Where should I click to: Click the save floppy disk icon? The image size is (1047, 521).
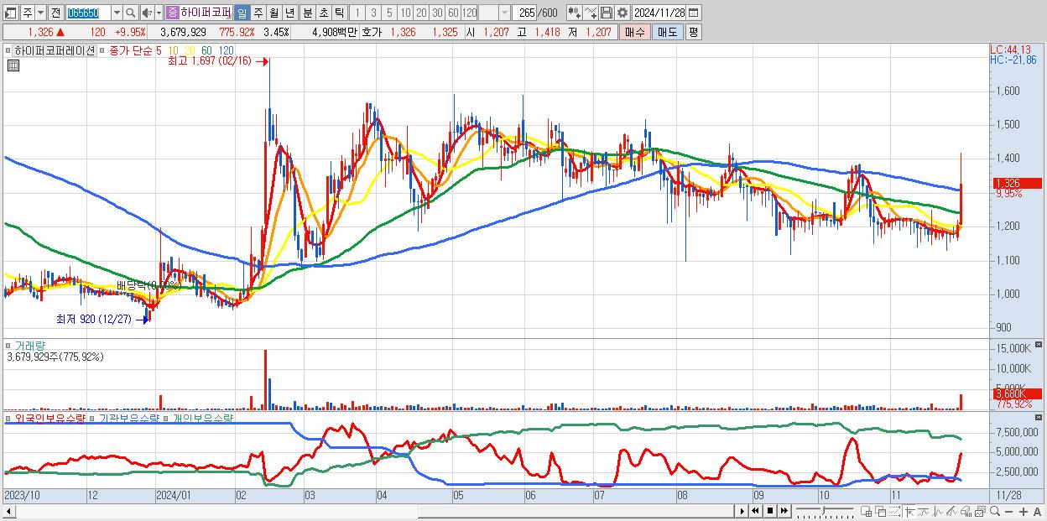click(607, 13)
